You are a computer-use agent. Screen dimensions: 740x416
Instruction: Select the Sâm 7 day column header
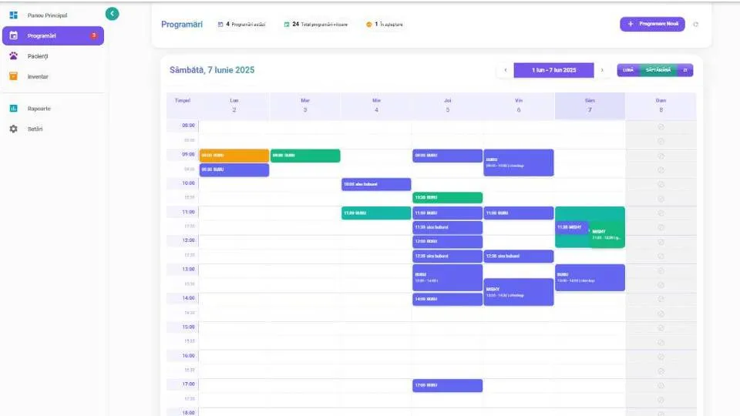point(590,106)
